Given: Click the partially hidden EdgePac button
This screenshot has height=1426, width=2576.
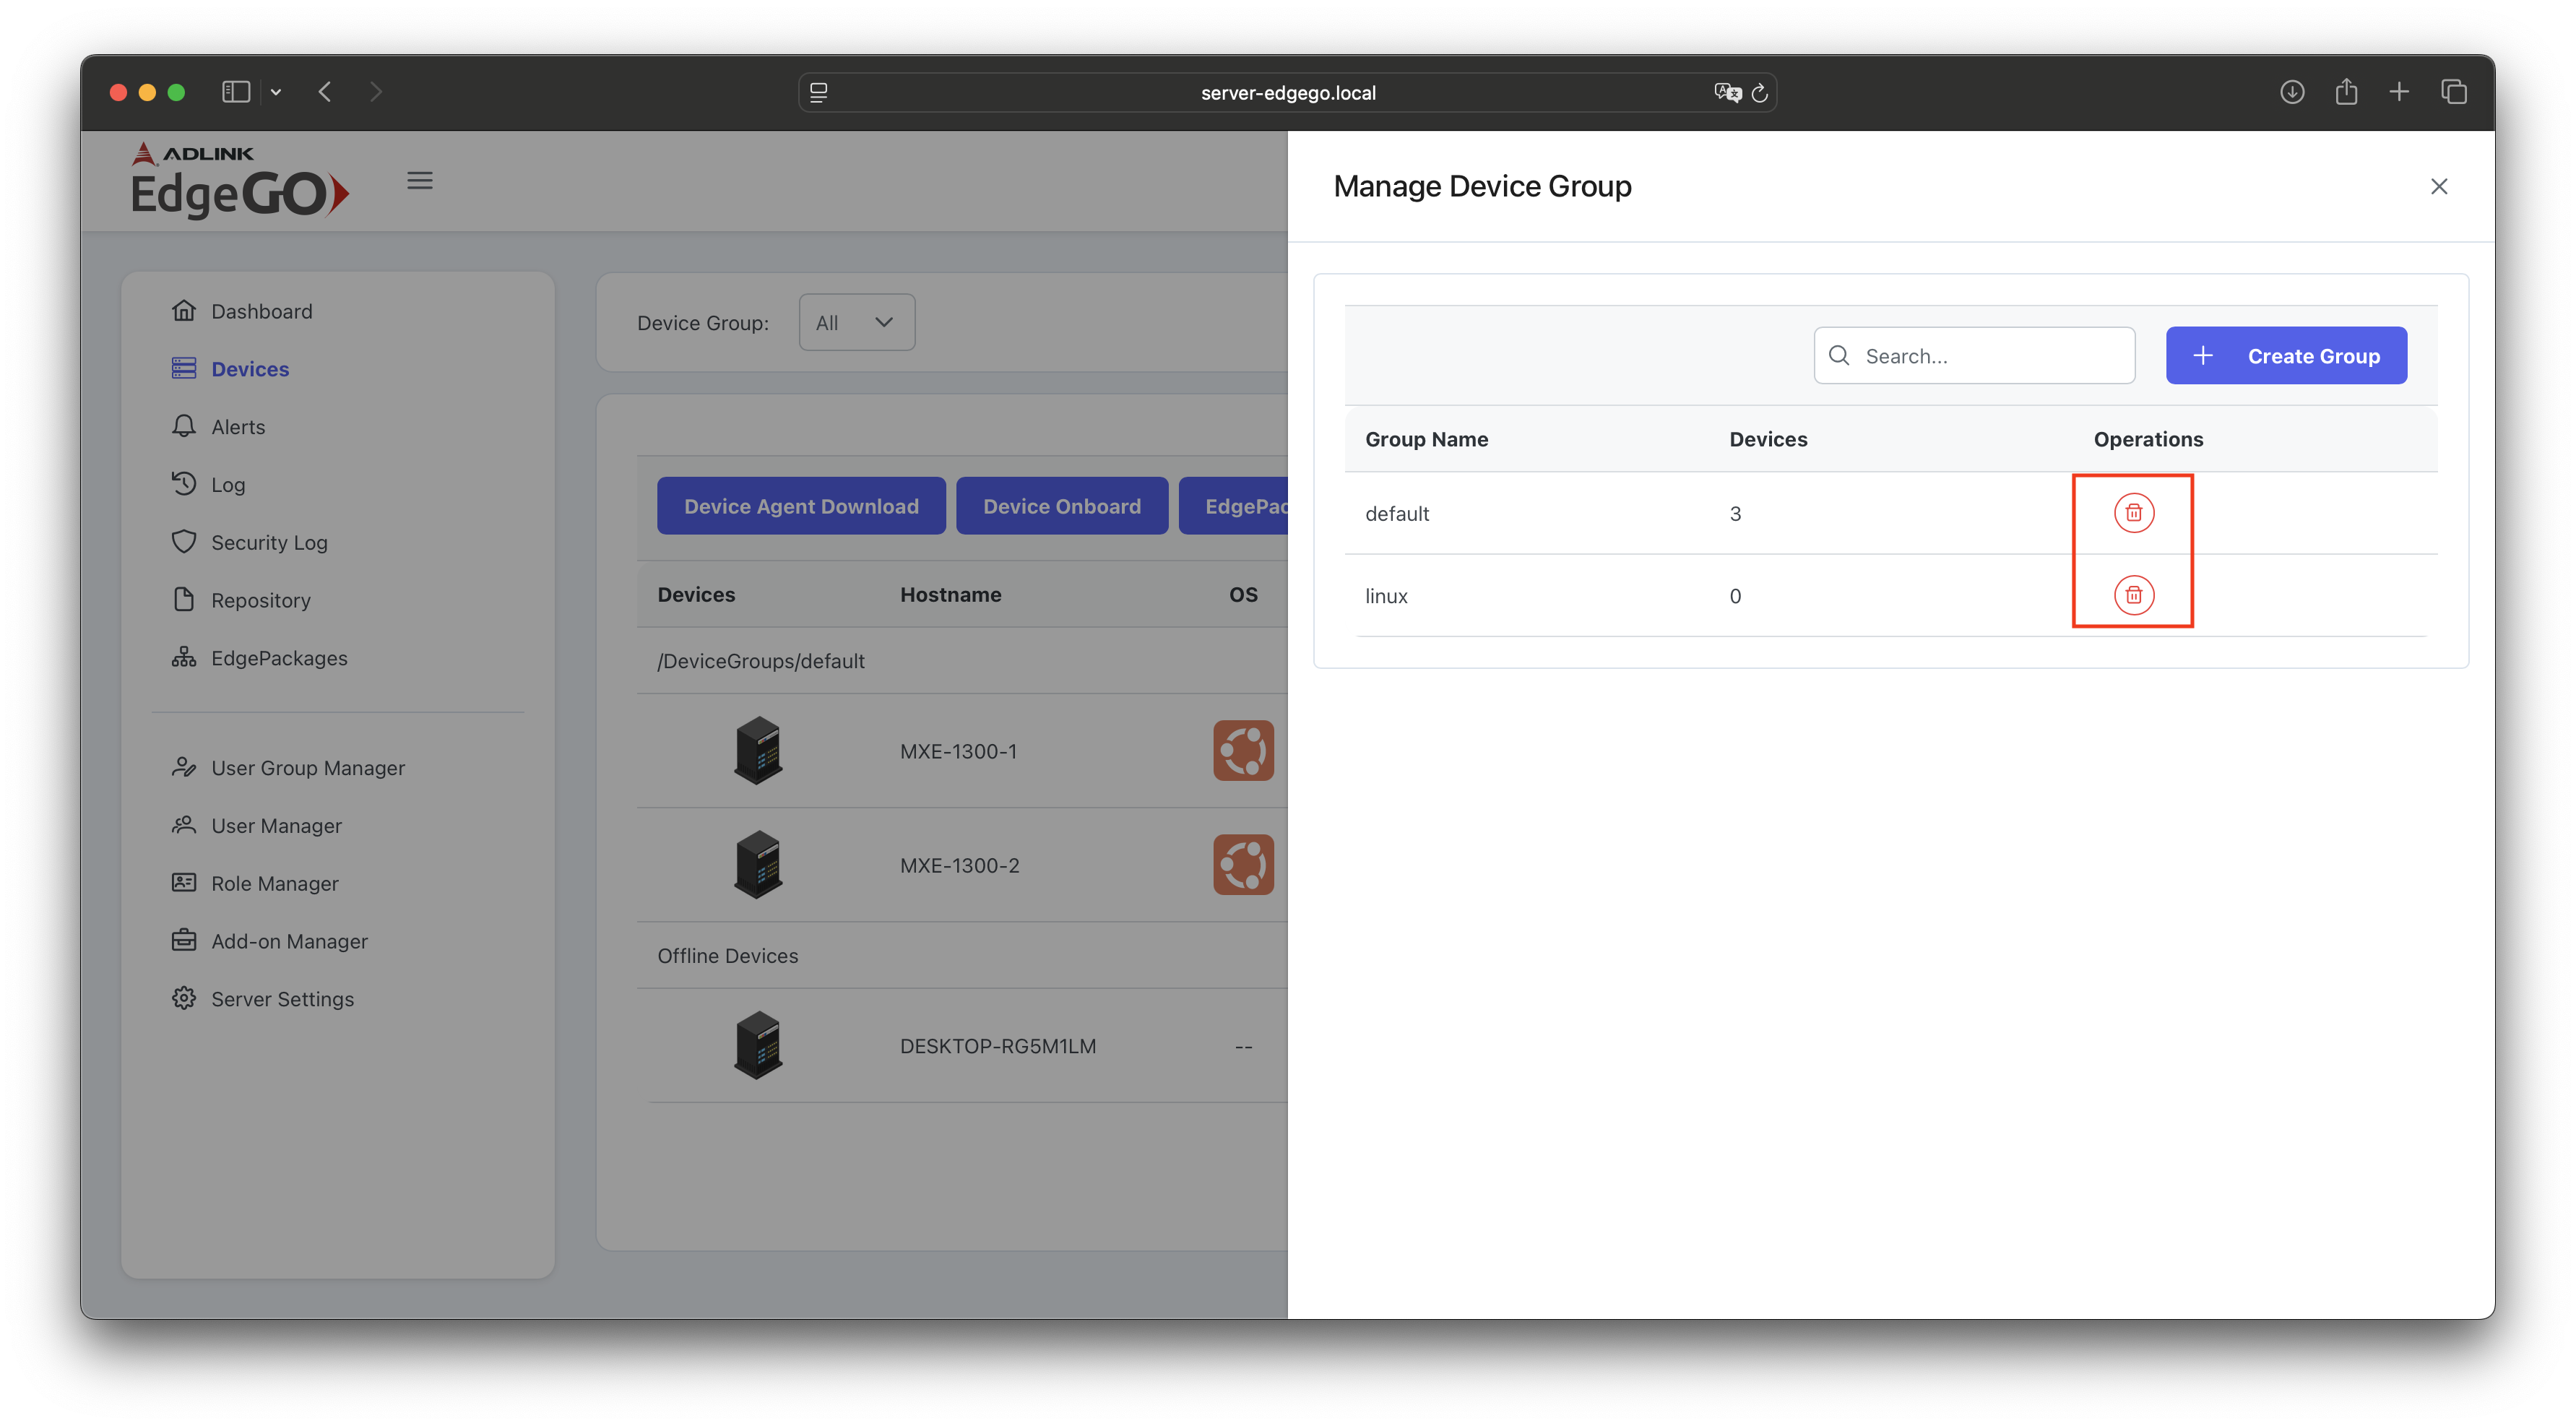Looking at the screenshot, I should point(1234,506).
